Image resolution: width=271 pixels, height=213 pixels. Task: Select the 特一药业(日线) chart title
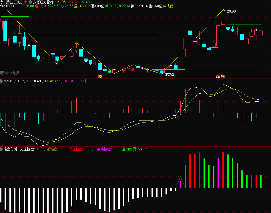pyautogui.click(x=11, y=2)
